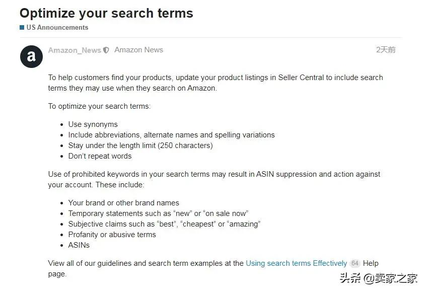Click the 'Amazon News' user title label
Viewport: 426px width, 292px height.
tap(138, 50)
